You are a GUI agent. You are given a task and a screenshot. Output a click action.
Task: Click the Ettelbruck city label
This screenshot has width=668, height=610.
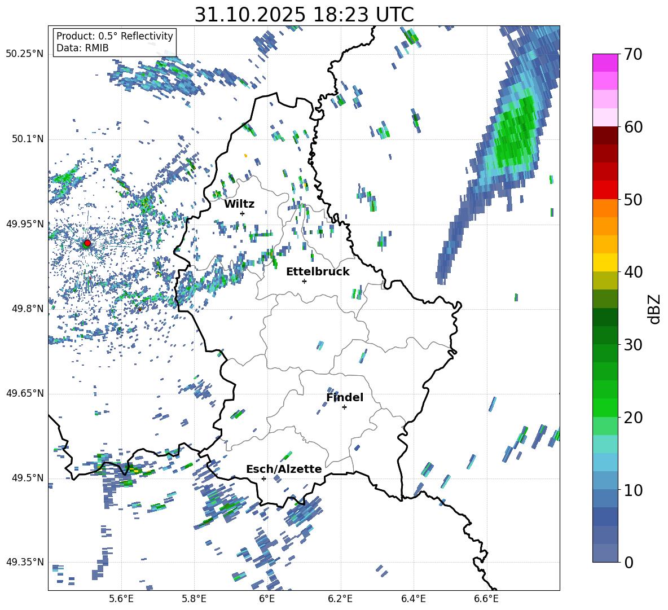pos(318,272)
